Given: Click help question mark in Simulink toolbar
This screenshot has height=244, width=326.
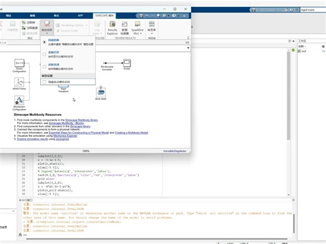Looking at the screenshot, I should click(x=174, y=16).
